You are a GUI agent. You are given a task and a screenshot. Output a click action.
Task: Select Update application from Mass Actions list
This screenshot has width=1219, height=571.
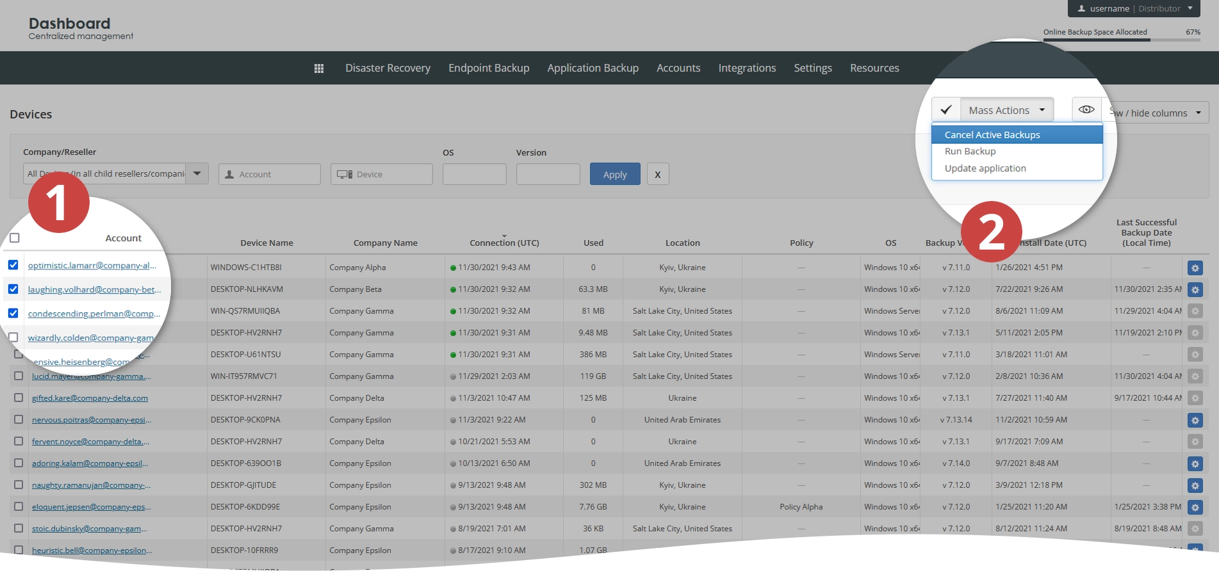click(x=1017, y=168)
